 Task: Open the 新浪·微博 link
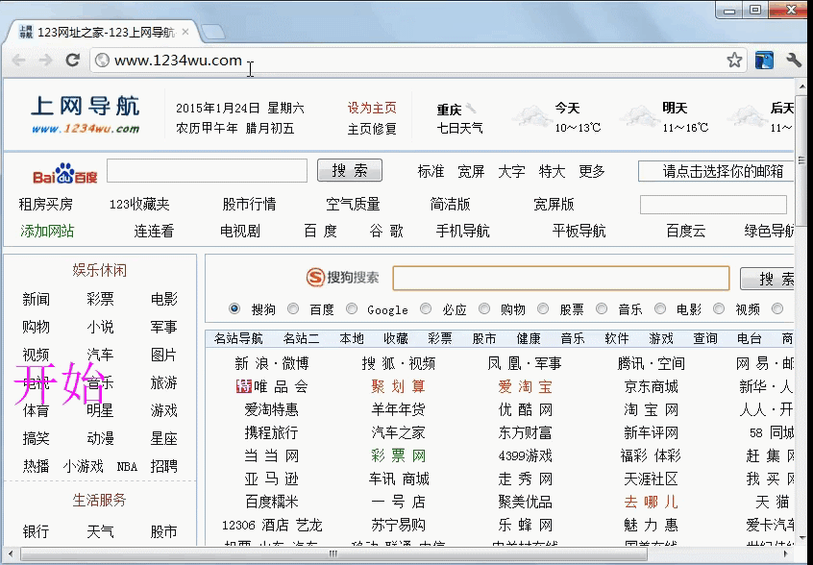tap(272, 364)
